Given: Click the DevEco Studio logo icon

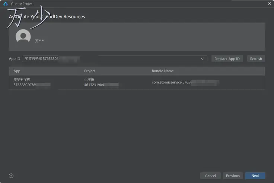Looking at the screenshot, I should (6, 4).
